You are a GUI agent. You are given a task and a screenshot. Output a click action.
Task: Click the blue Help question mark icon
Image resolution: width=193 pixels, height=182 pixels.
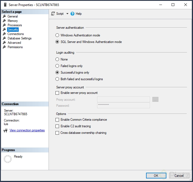tap(72, 14)
